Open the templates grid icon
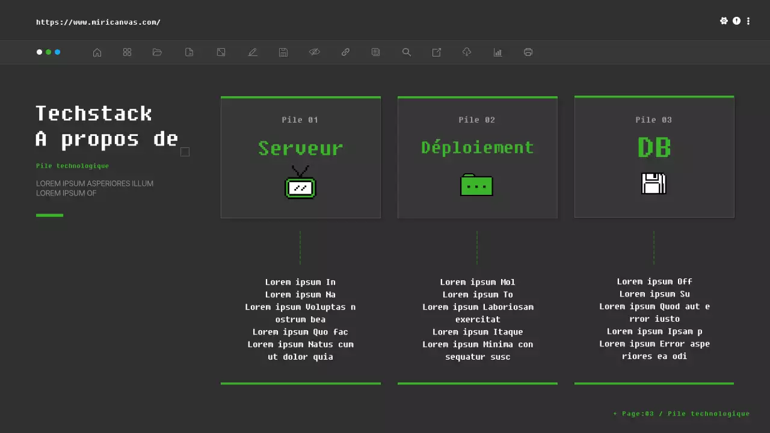 (127, 52)
